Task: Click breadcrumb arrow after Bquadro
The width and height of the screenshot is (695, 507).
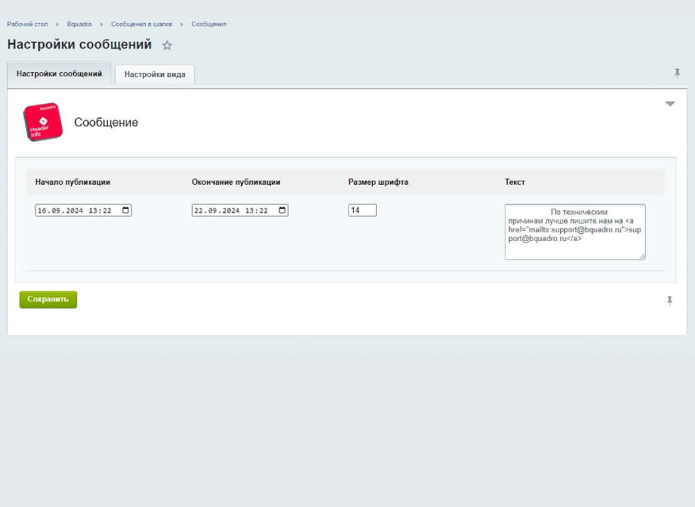Action: 101,24
